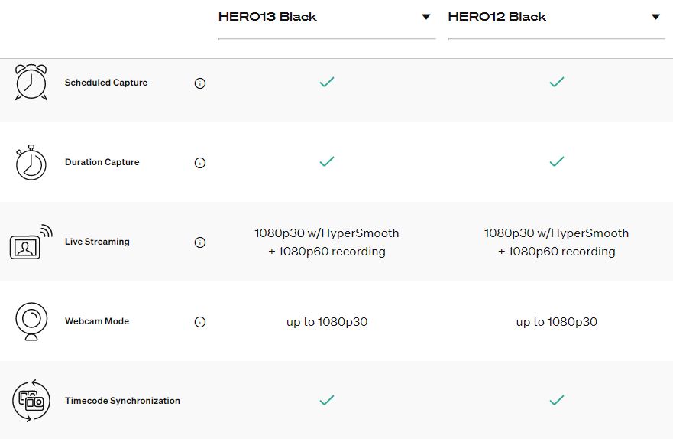
Task: Show info about Webcam Mode
Action: pos(200,322)
